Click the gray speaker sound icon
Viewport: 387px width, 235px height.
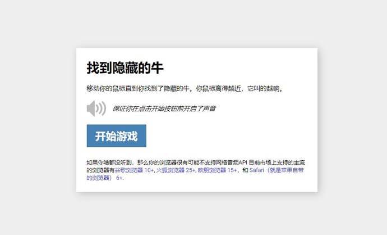click(x=96, y=109)
